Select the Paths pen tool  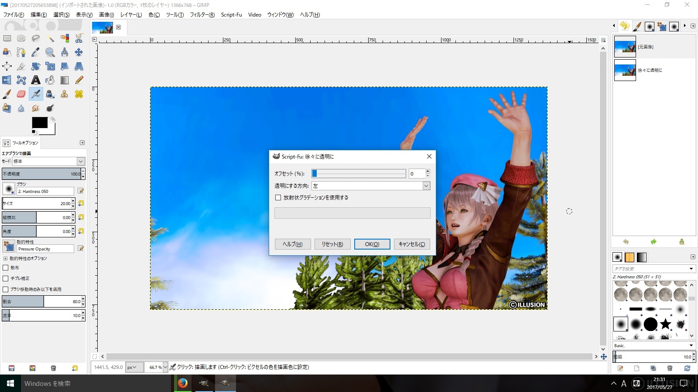pos(21,52)
